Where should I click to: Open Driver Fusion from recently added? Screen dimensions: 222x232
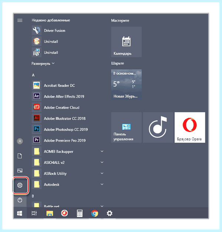68,30
